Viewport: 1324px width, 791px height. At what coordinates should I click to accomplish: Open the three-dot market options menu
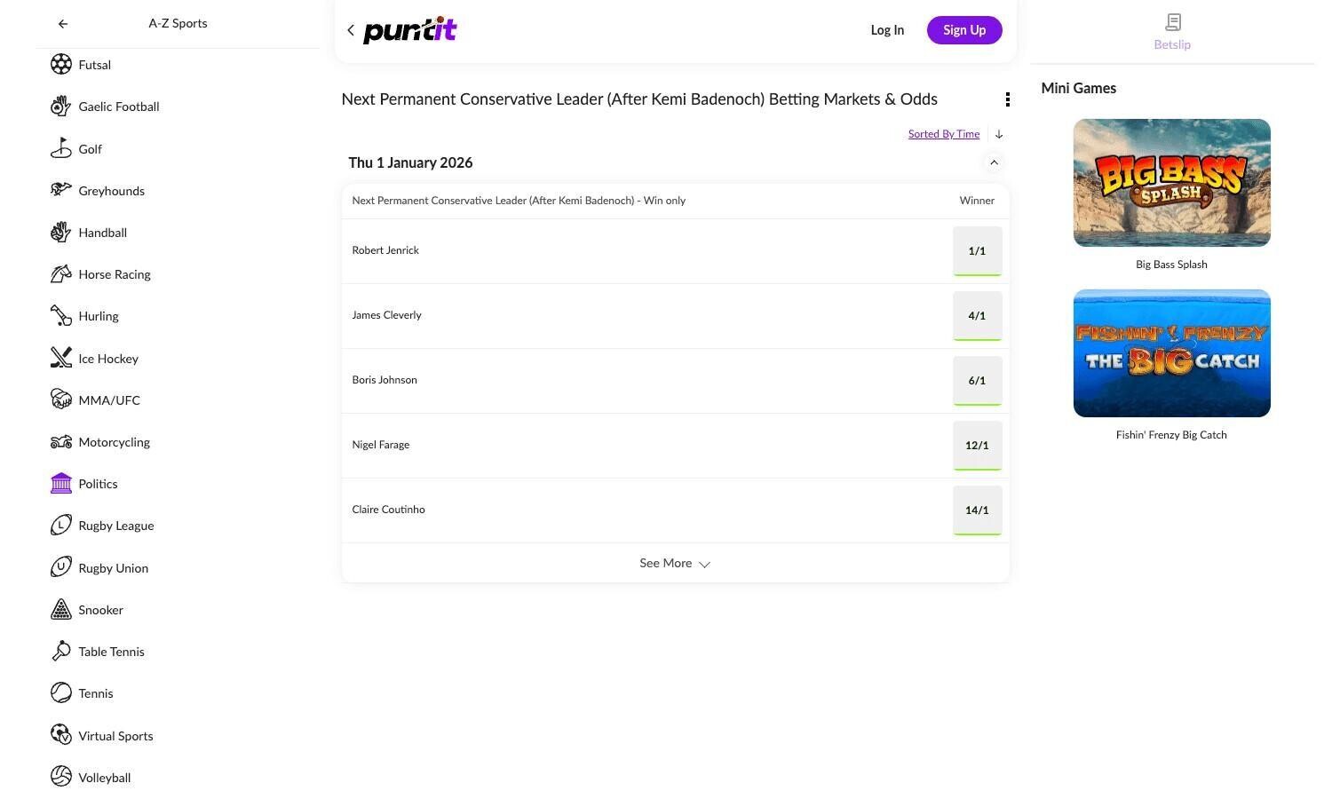pos(1007,99)
